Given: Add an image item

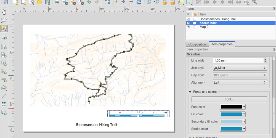Looking at the screenshot, I should pyautogui.click(x=4, y=55).
